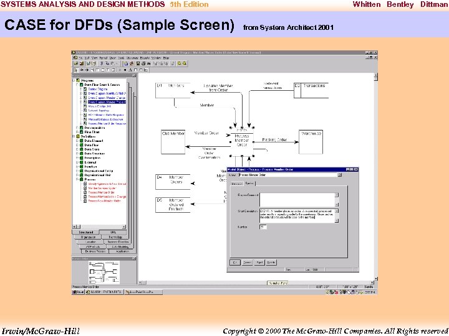
Task: Click Delete in the Process Member Order dialog
Action: tap(271, 263)
